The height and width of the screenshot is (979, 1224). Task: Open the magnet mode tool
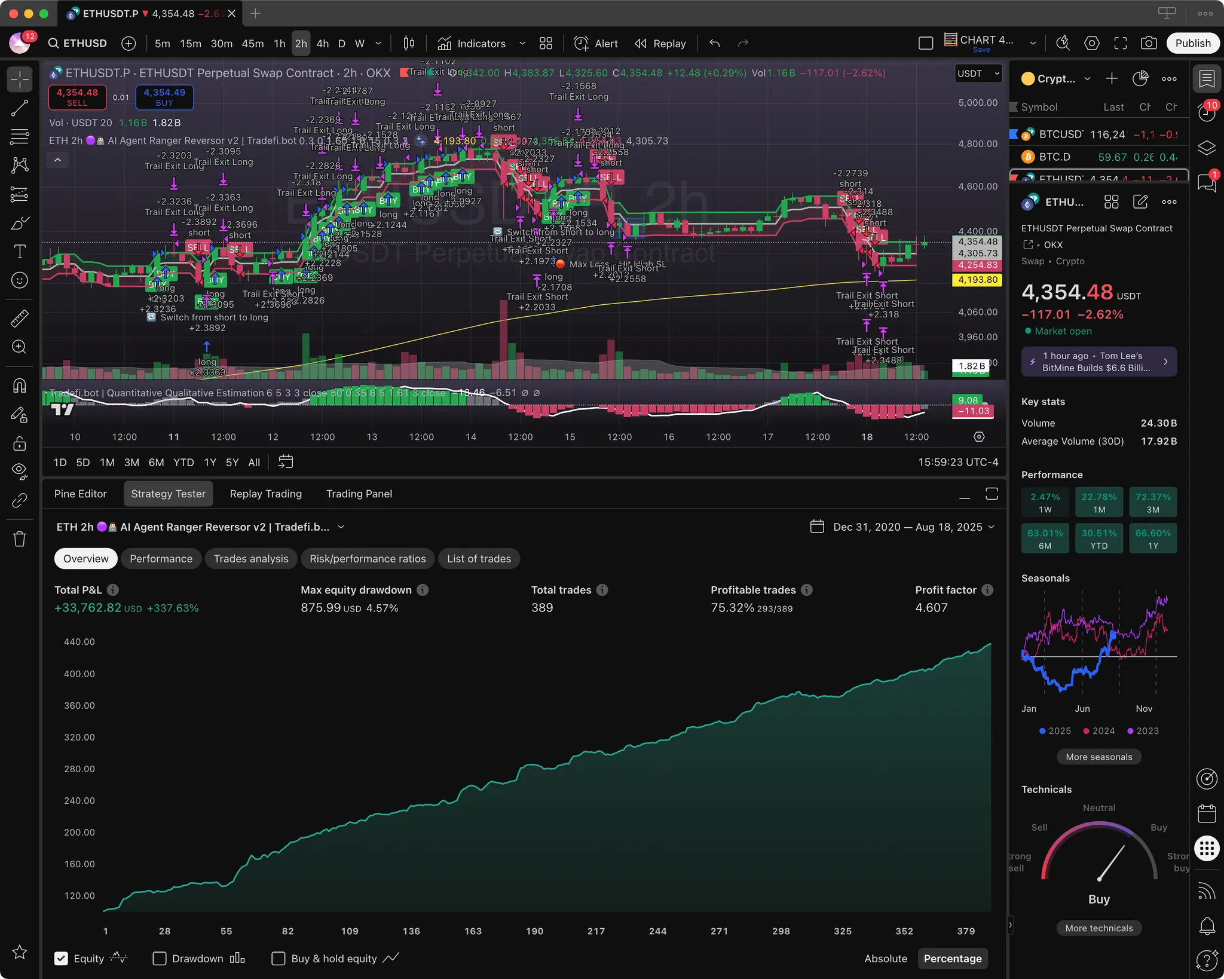20,386
